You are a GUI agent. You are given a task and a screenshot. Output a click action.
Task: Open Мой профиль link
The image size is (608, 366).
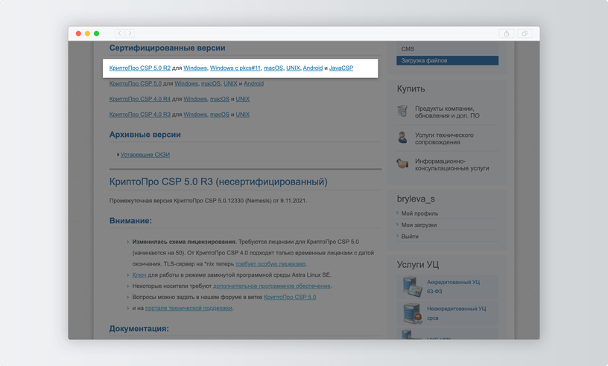[419, 213]
